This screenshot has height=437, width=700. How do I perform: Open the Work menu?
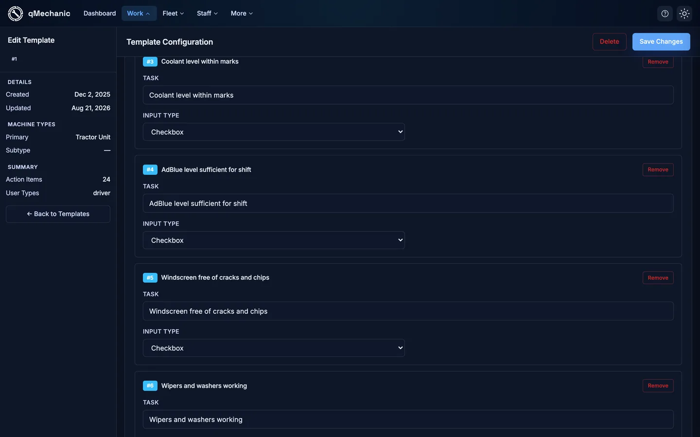[139, 14]
